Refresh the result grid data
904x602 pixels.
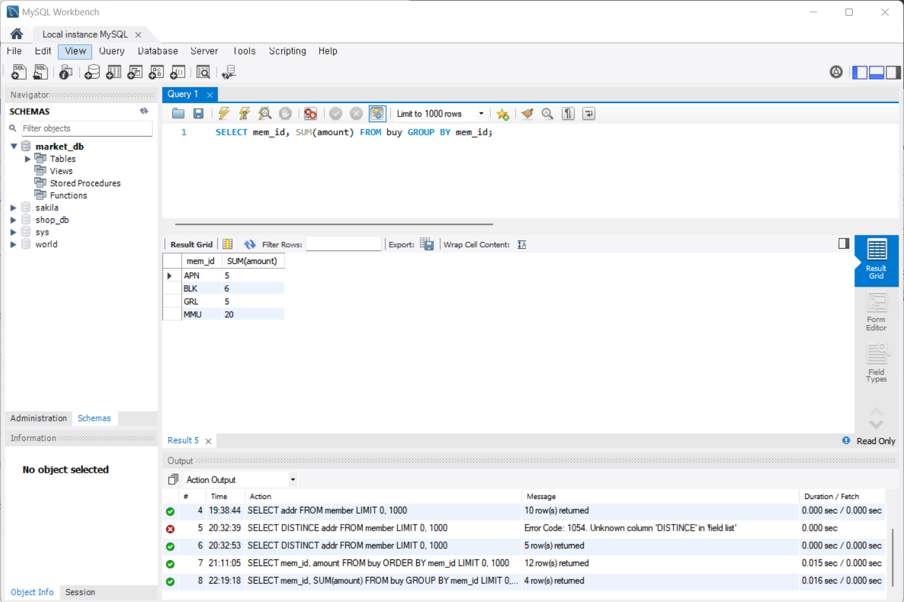249,245
